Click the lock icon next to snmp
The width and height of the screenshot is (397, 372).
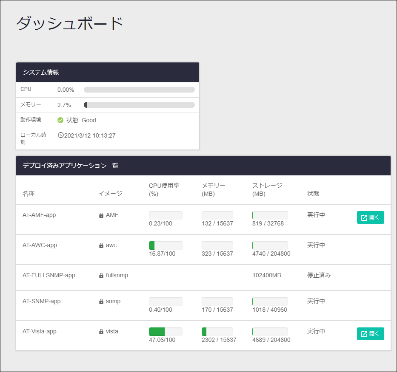(x=101, y=302)
